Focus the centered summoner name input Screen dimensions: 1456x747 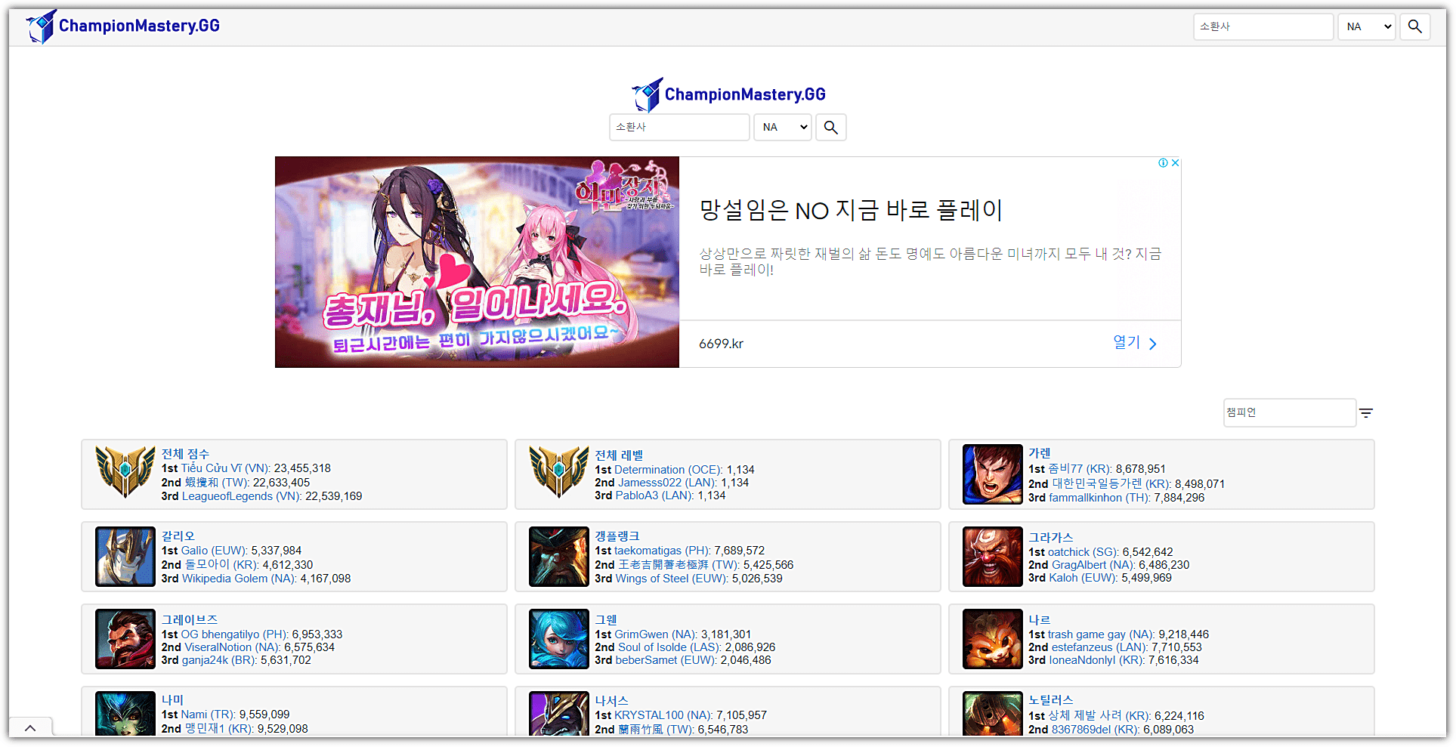click(679, 127)
